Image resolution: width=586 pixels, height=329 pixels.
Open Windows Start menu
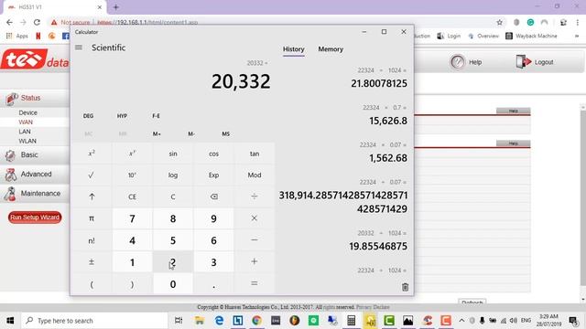point(10,321)
